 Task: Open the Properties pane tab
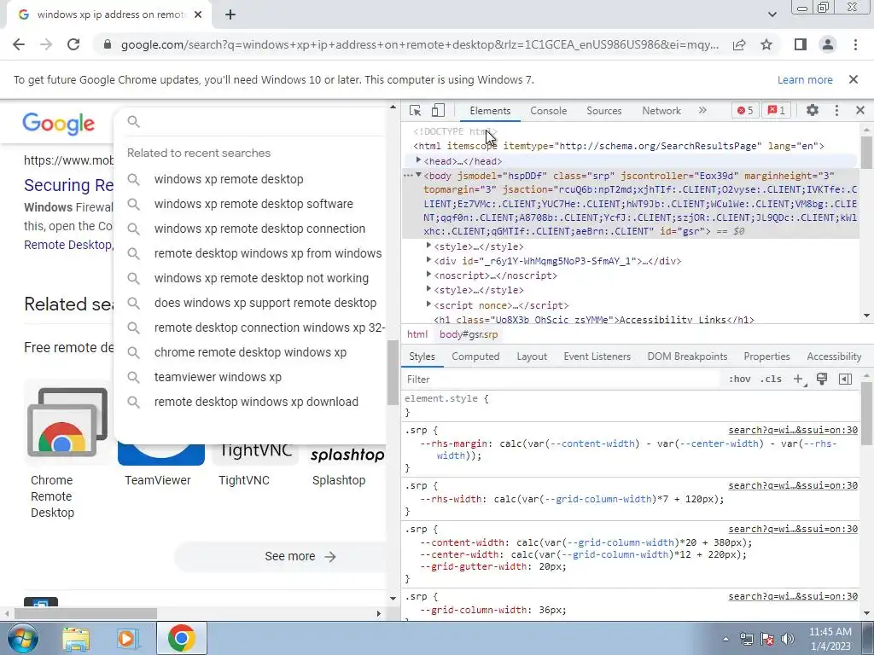[766, 356]
